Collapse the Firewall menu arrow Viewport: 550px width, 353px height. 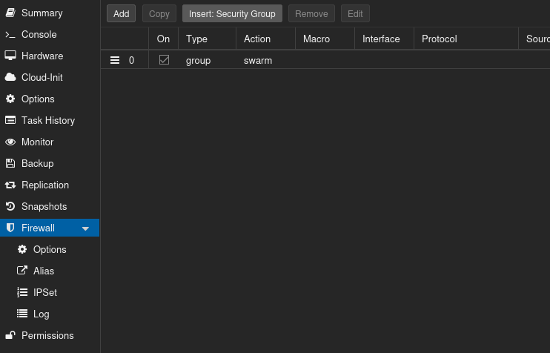(x=85, y=228)
